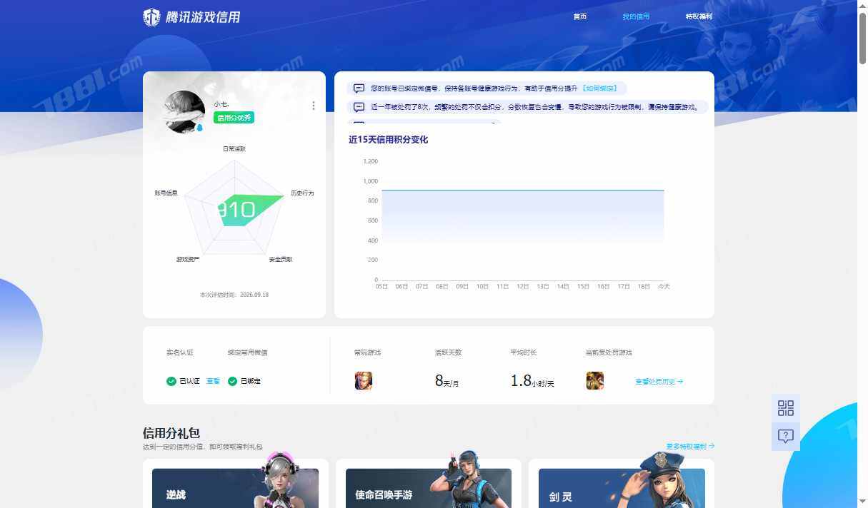Open the 剑灵 gift pack card
868x508 pixels.
622,485
